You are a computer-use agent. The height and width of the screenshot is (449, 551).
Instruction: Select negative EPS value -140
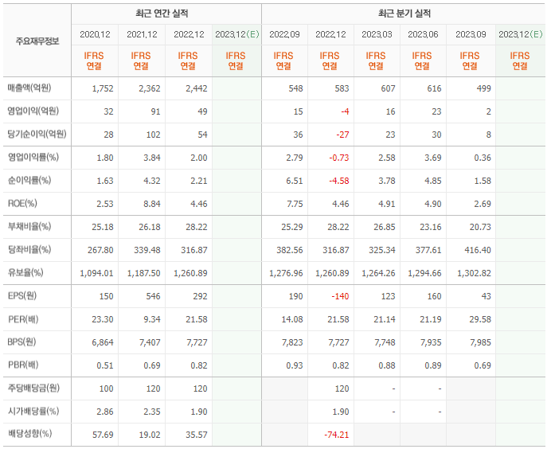coord(340,296)
